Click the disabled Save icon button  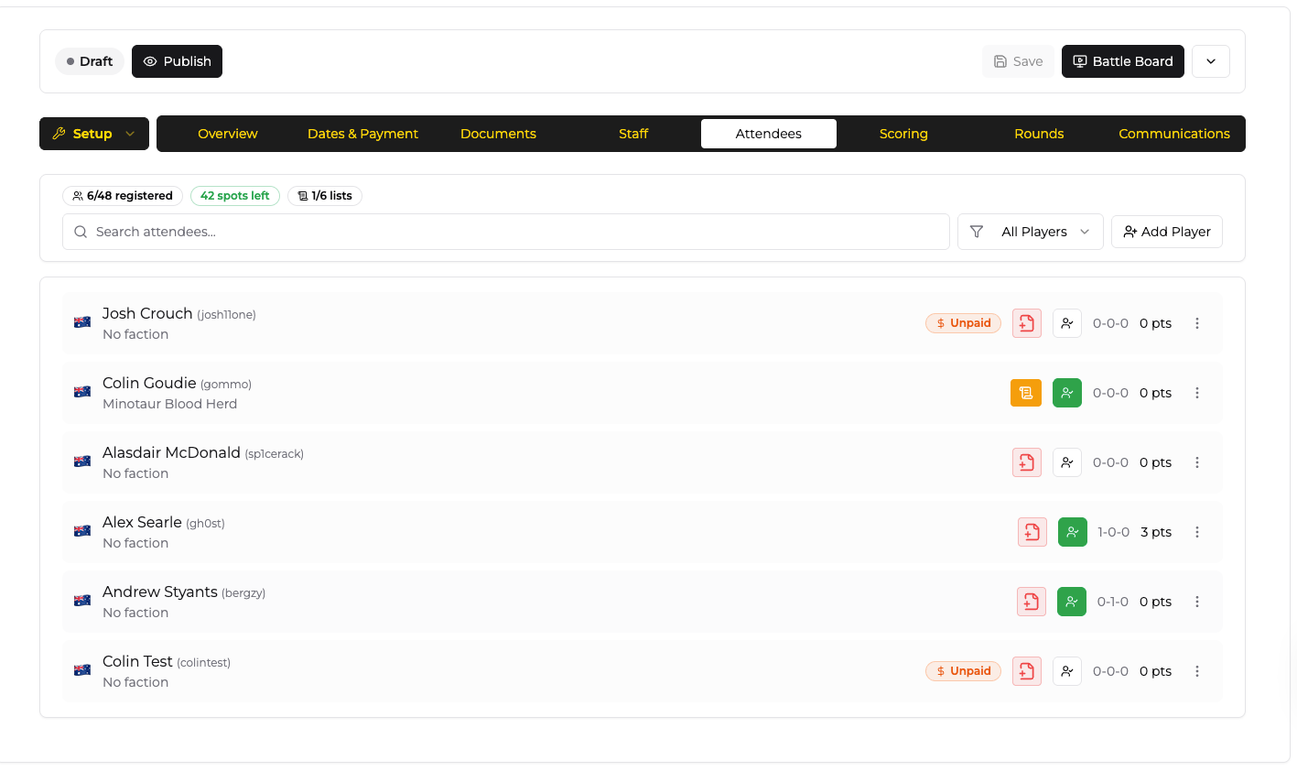(x=1018, y=61)
